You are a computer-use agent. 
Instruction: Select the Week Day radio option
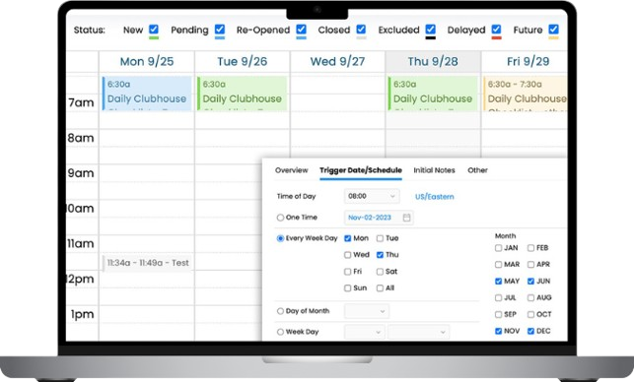280,332
